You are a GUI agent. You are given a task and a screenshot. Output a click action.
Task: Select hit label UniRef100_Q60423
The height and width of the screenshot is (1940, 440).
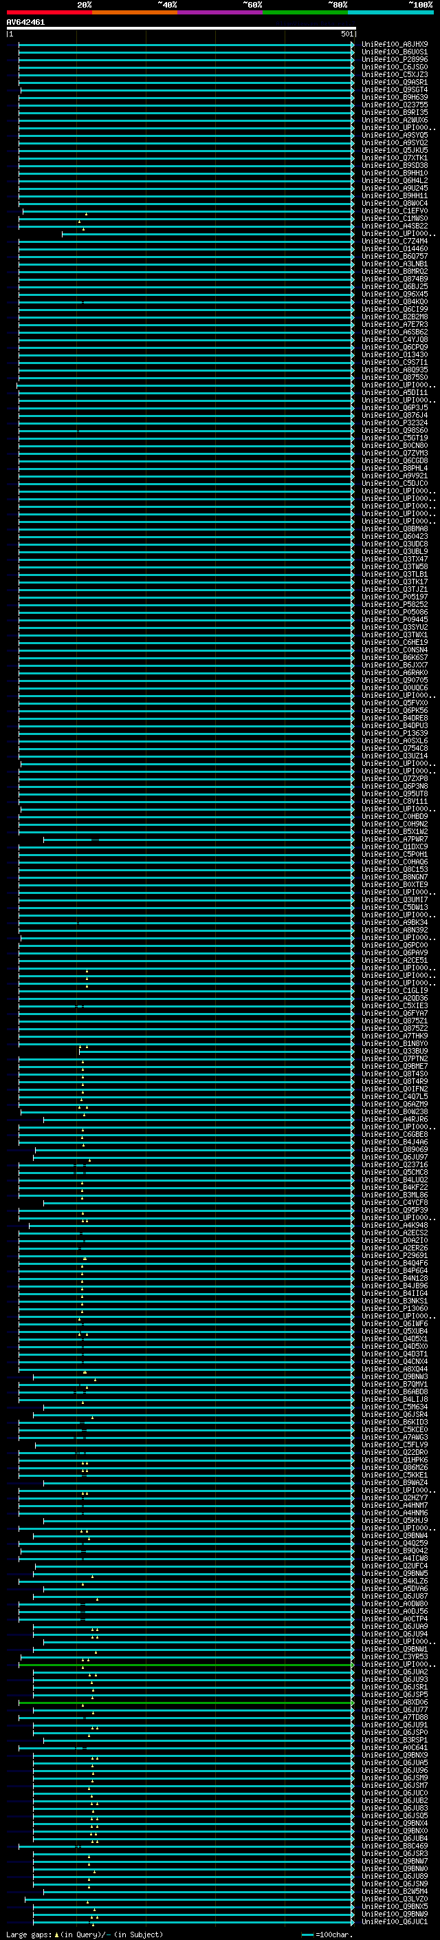click(395, 536)
